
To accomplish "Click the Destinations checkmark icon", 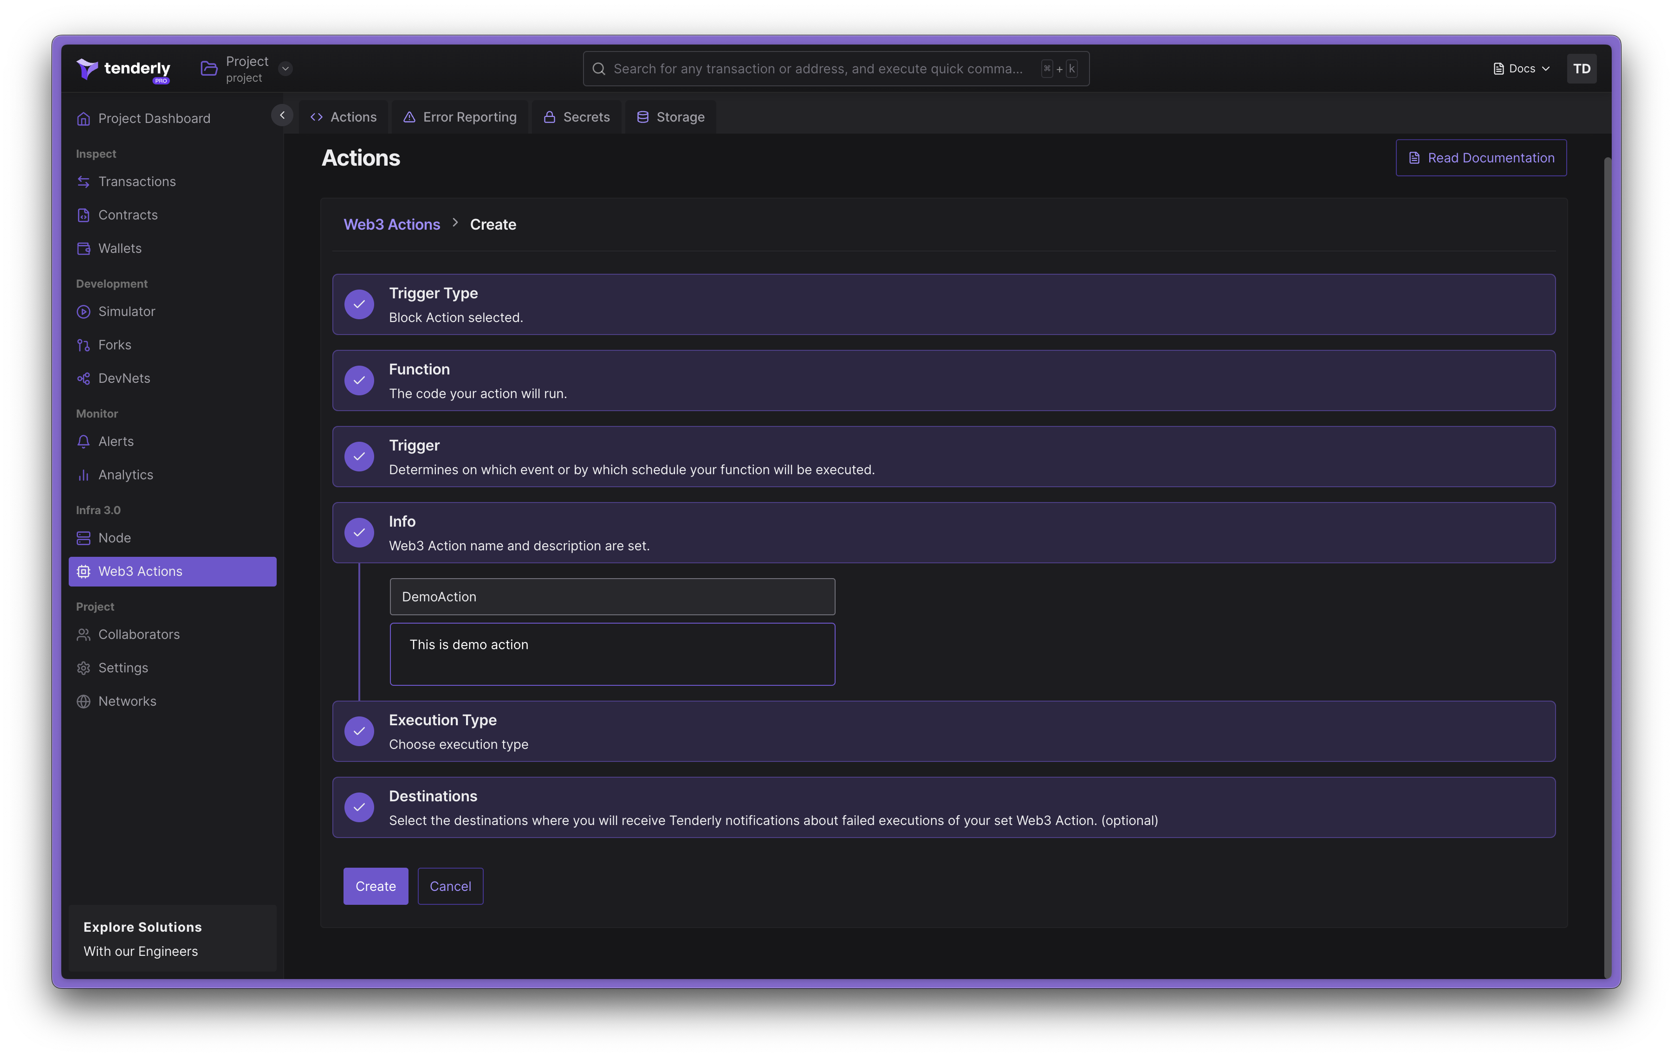I will pyautogui.click(x=359, y=807).
